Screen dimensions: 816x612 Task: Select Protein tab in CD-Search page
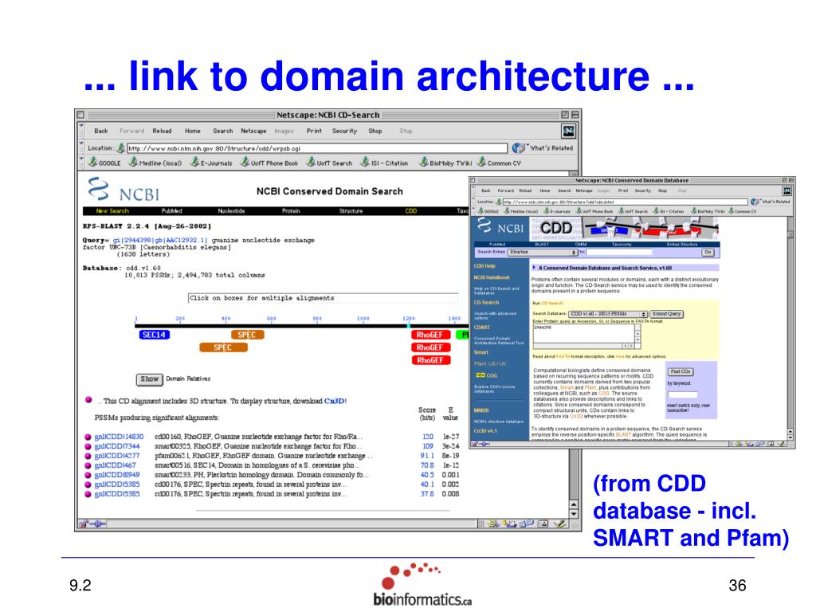291,211
